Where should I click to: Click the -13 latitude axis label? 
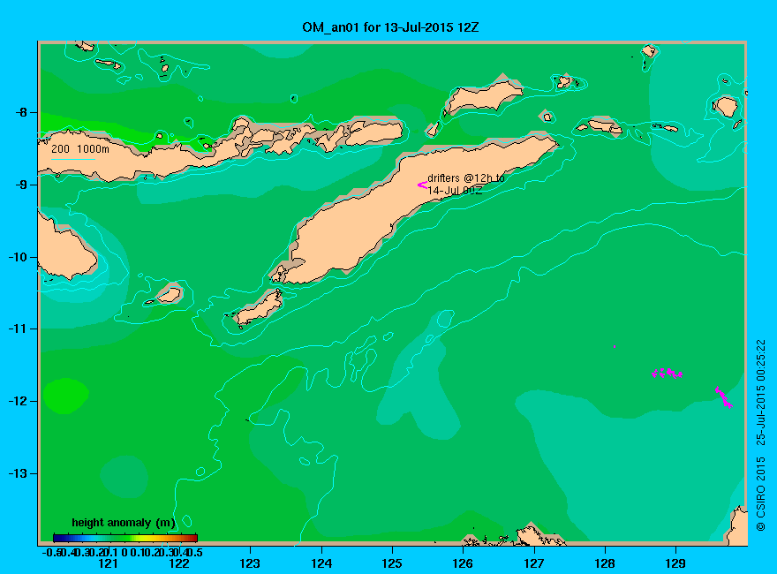tap(18, 473)
